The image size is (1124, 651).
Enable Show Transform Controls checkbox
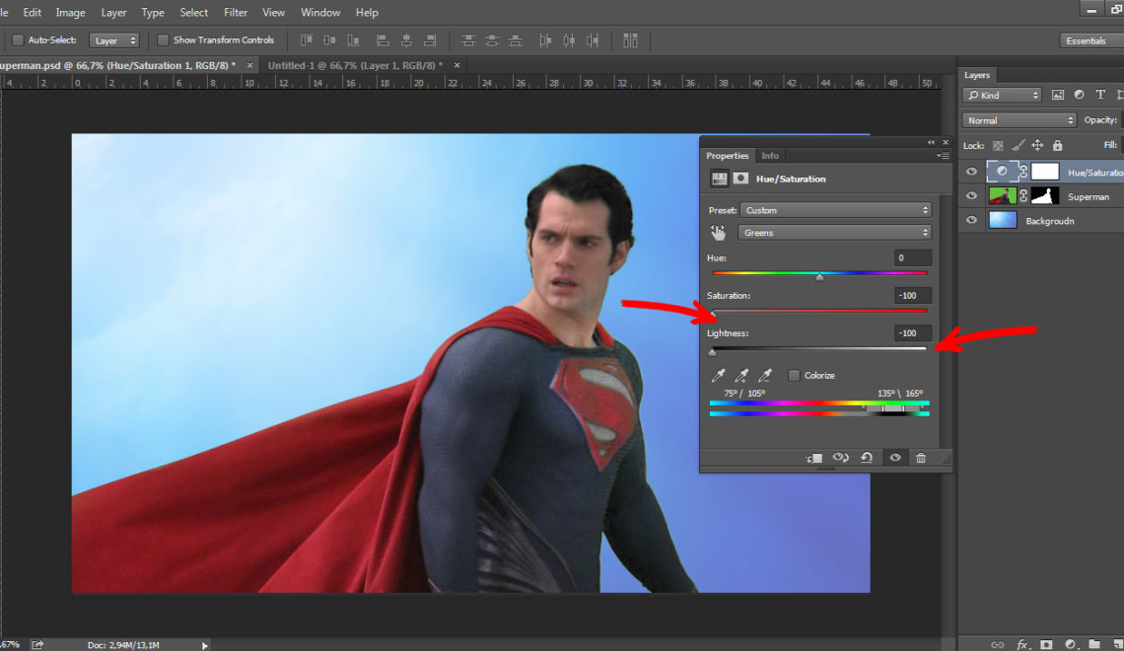point(163,40)
